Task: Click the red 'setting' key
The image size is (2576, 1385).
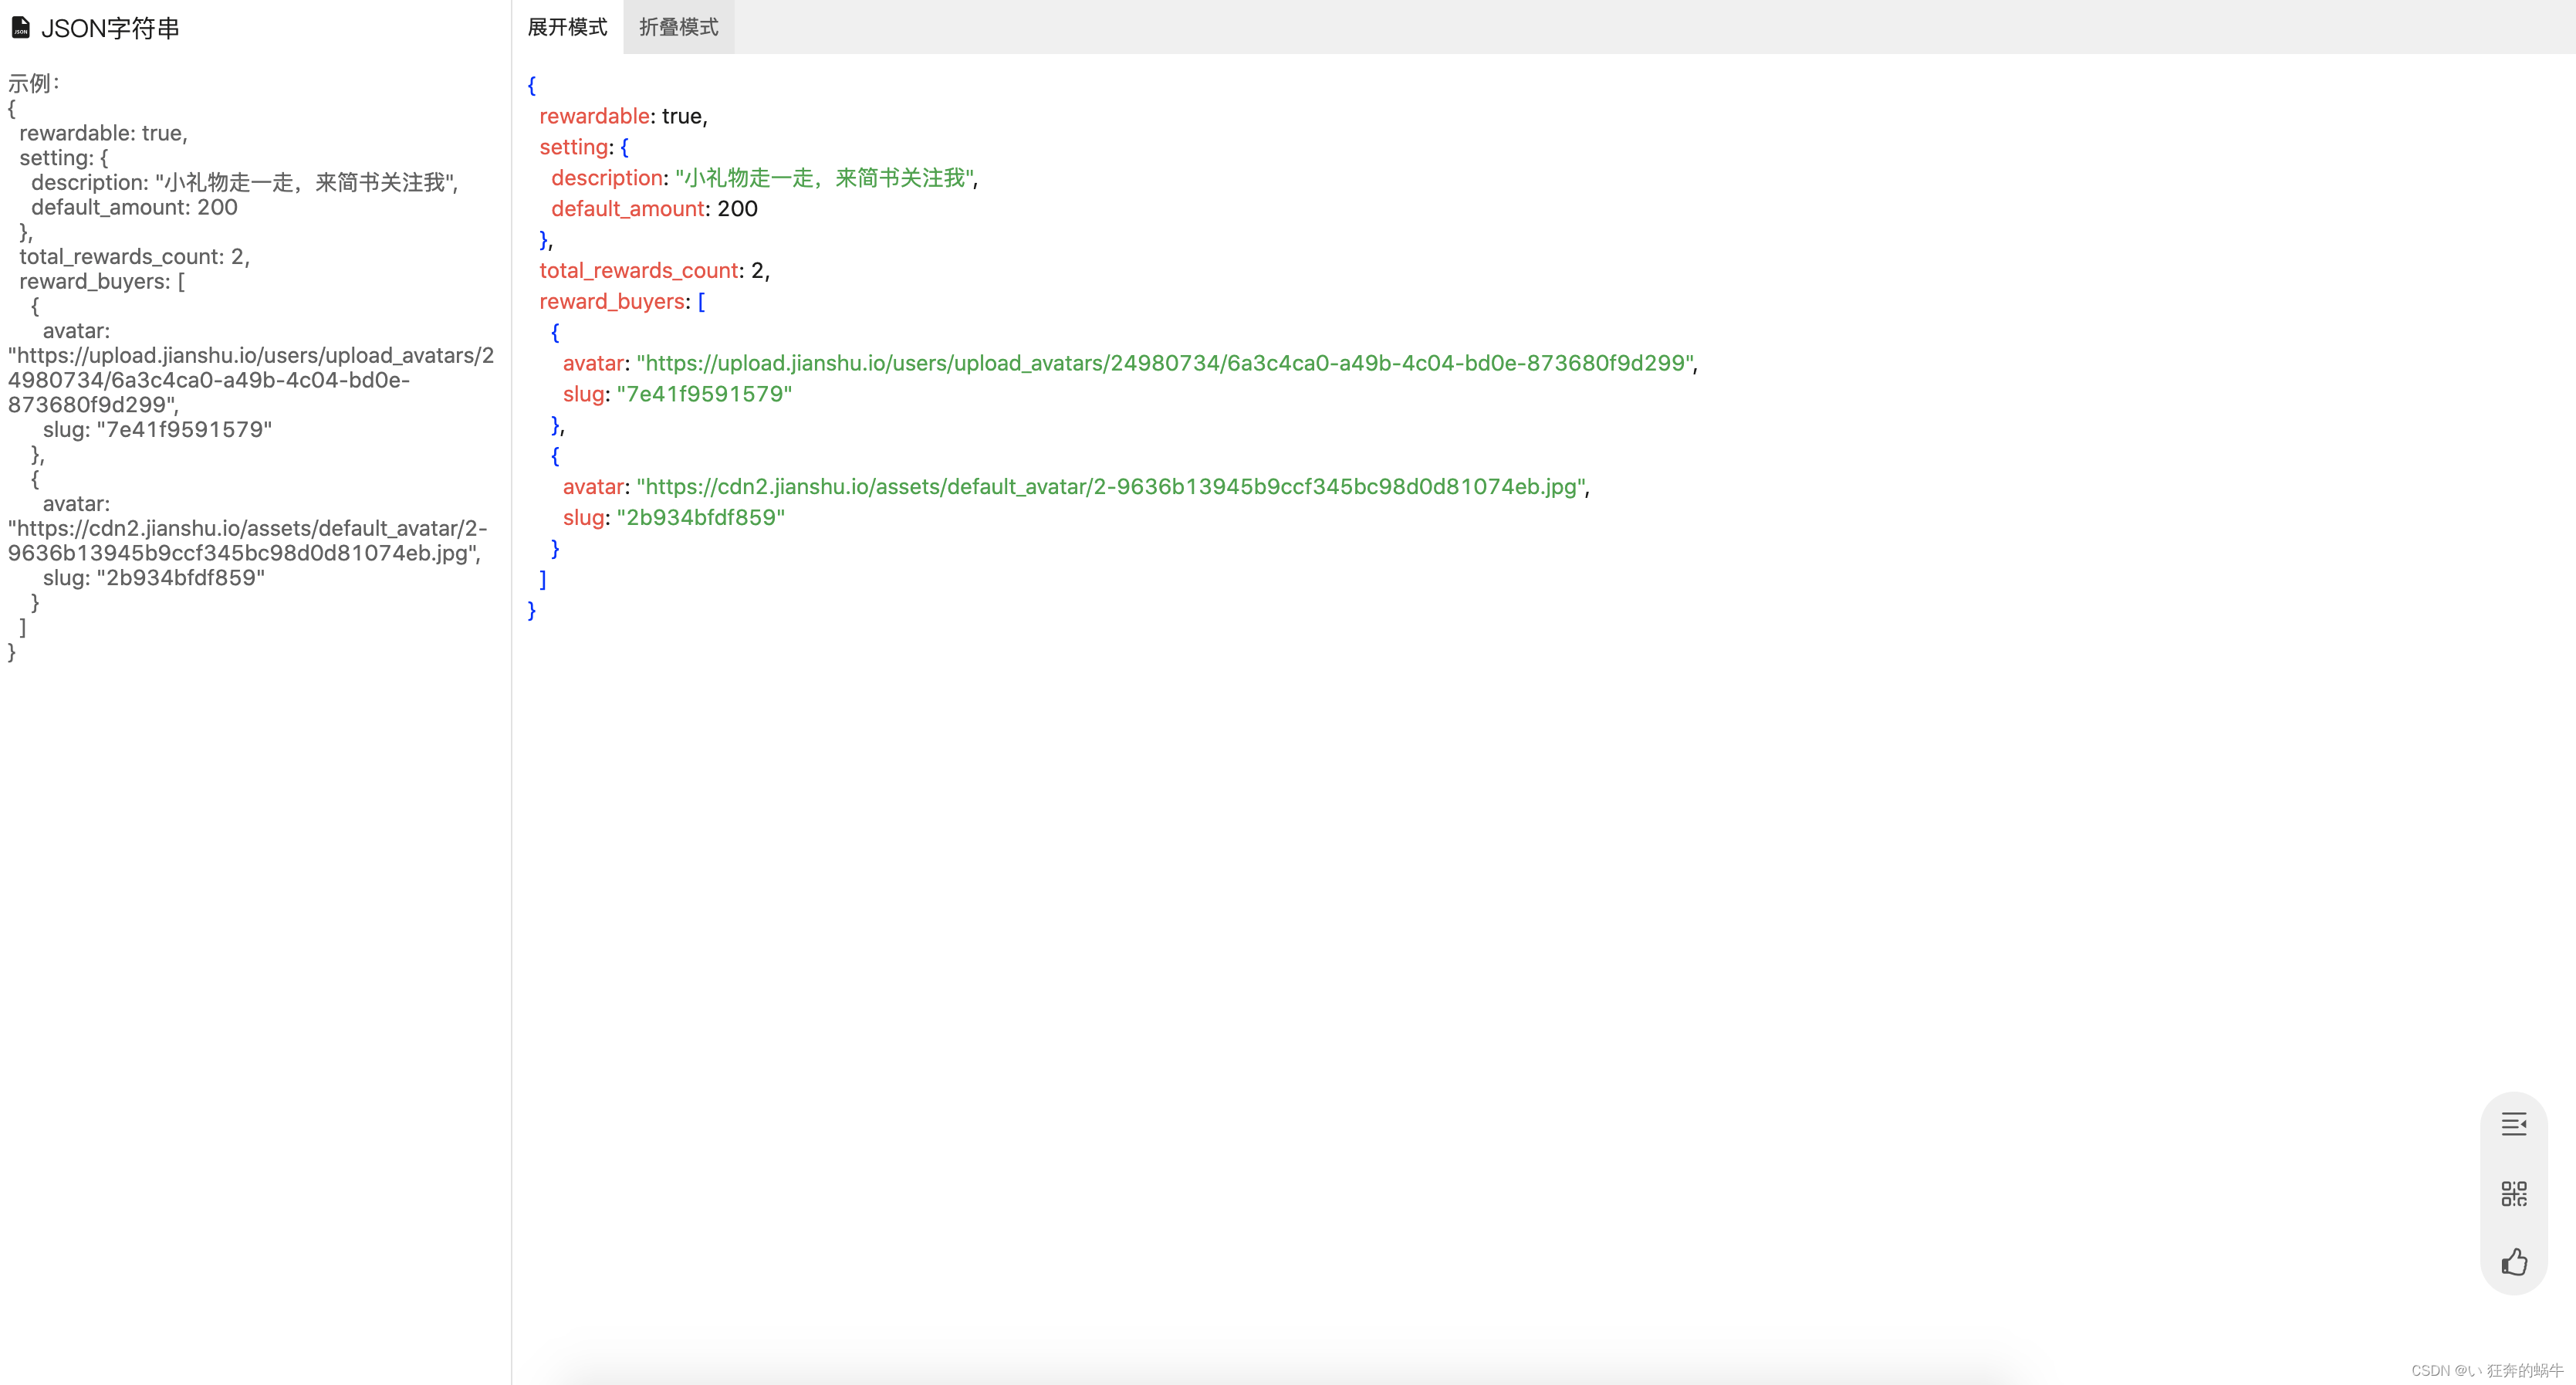Action: tap(573, 147)
